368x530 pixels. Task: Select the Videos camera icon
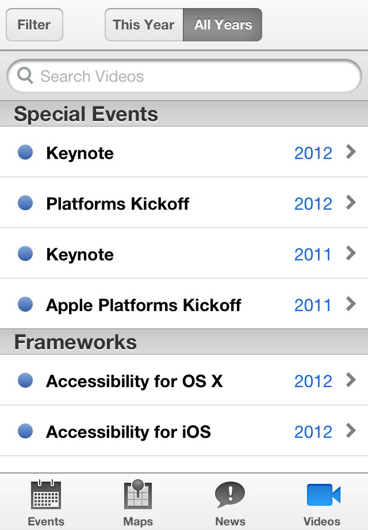(323, 494)
